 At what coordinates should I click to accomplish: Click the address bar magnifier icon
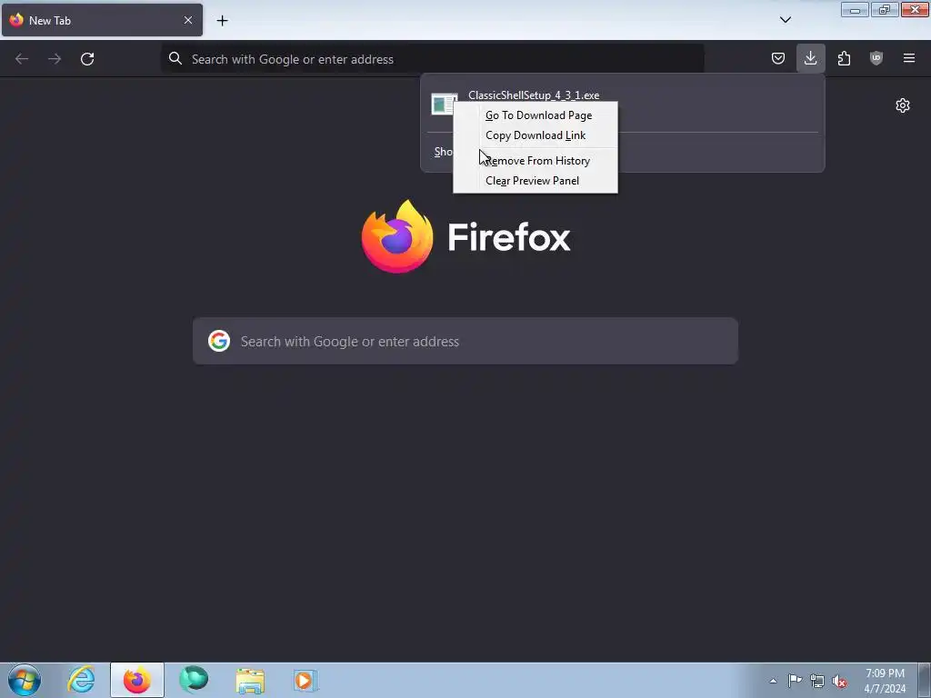[x=175, y=59]
